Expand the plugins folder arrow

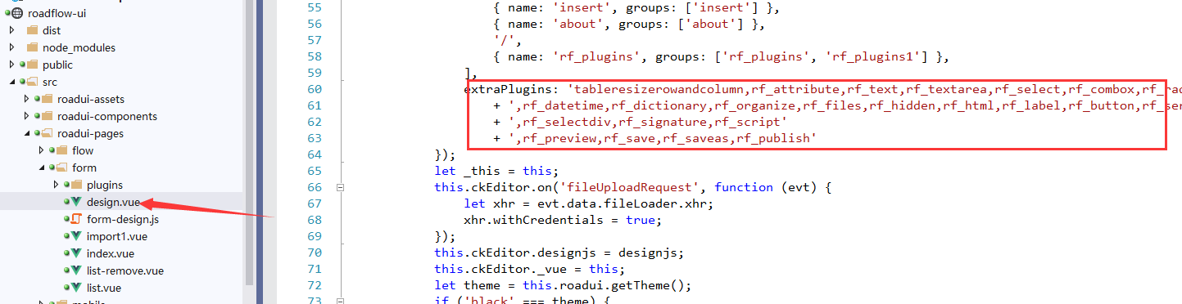[x=56, y=185]
